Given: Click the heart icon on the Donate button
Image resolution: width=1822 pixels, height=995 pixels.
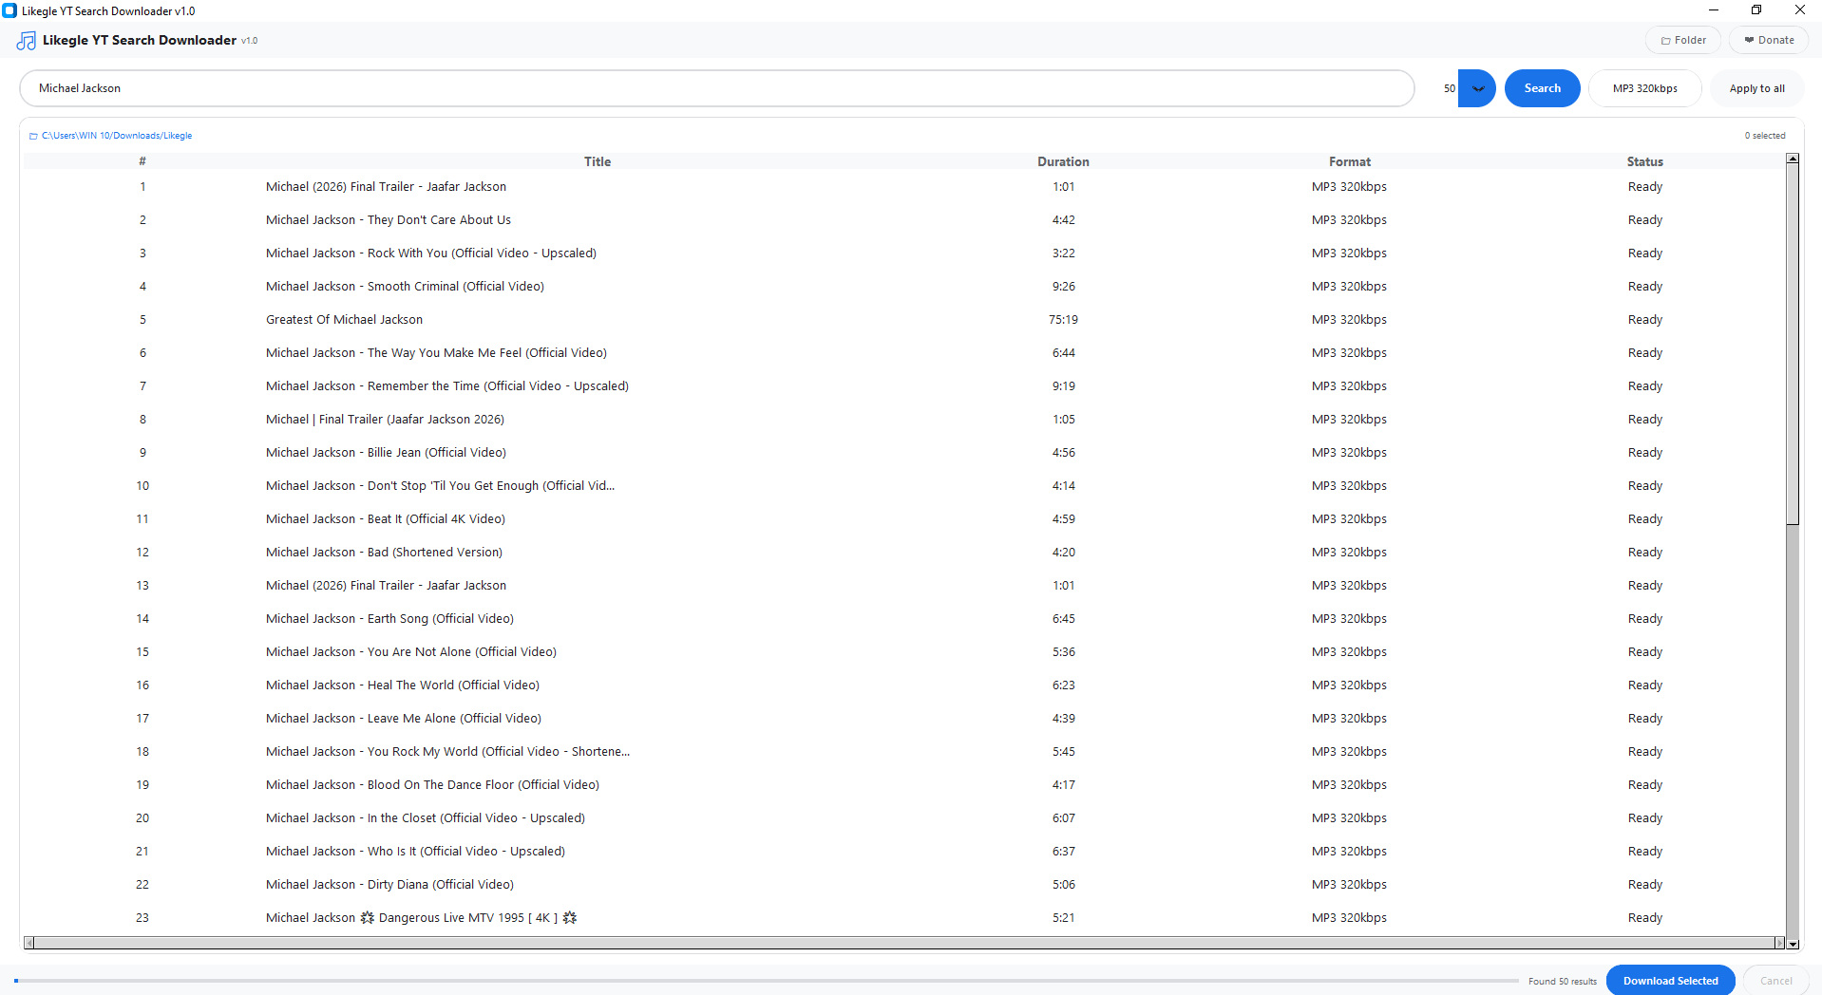Looking at the screenshot, I should tap(1749, 40).
